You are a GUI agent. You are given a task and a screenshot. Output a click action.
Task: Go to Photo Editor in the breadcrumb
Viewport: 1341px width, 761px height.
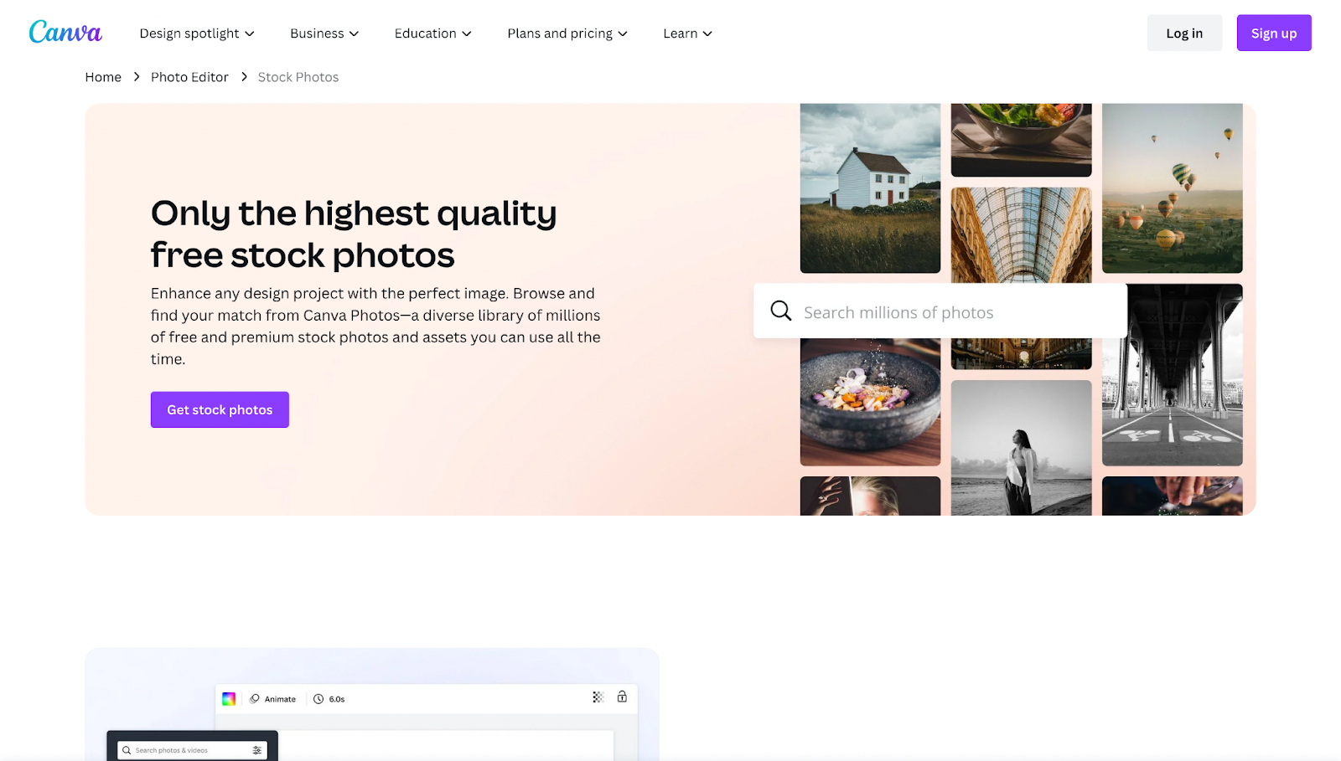tap(189, 77)
